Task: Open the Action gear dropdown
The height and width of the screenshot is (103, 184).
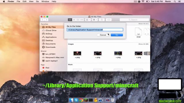Action: pos(95,20)
